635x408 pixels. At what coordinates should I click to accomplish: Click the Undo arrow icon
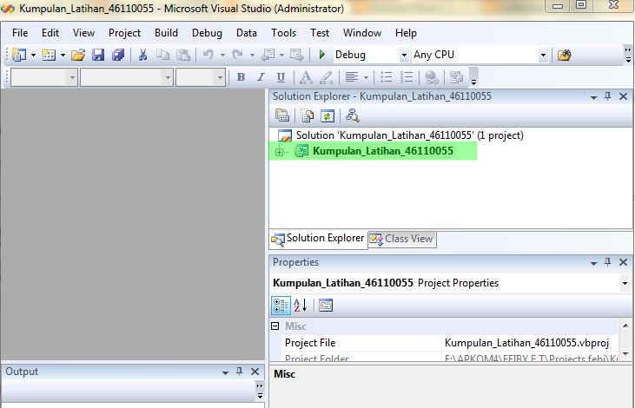pos(208,55)
